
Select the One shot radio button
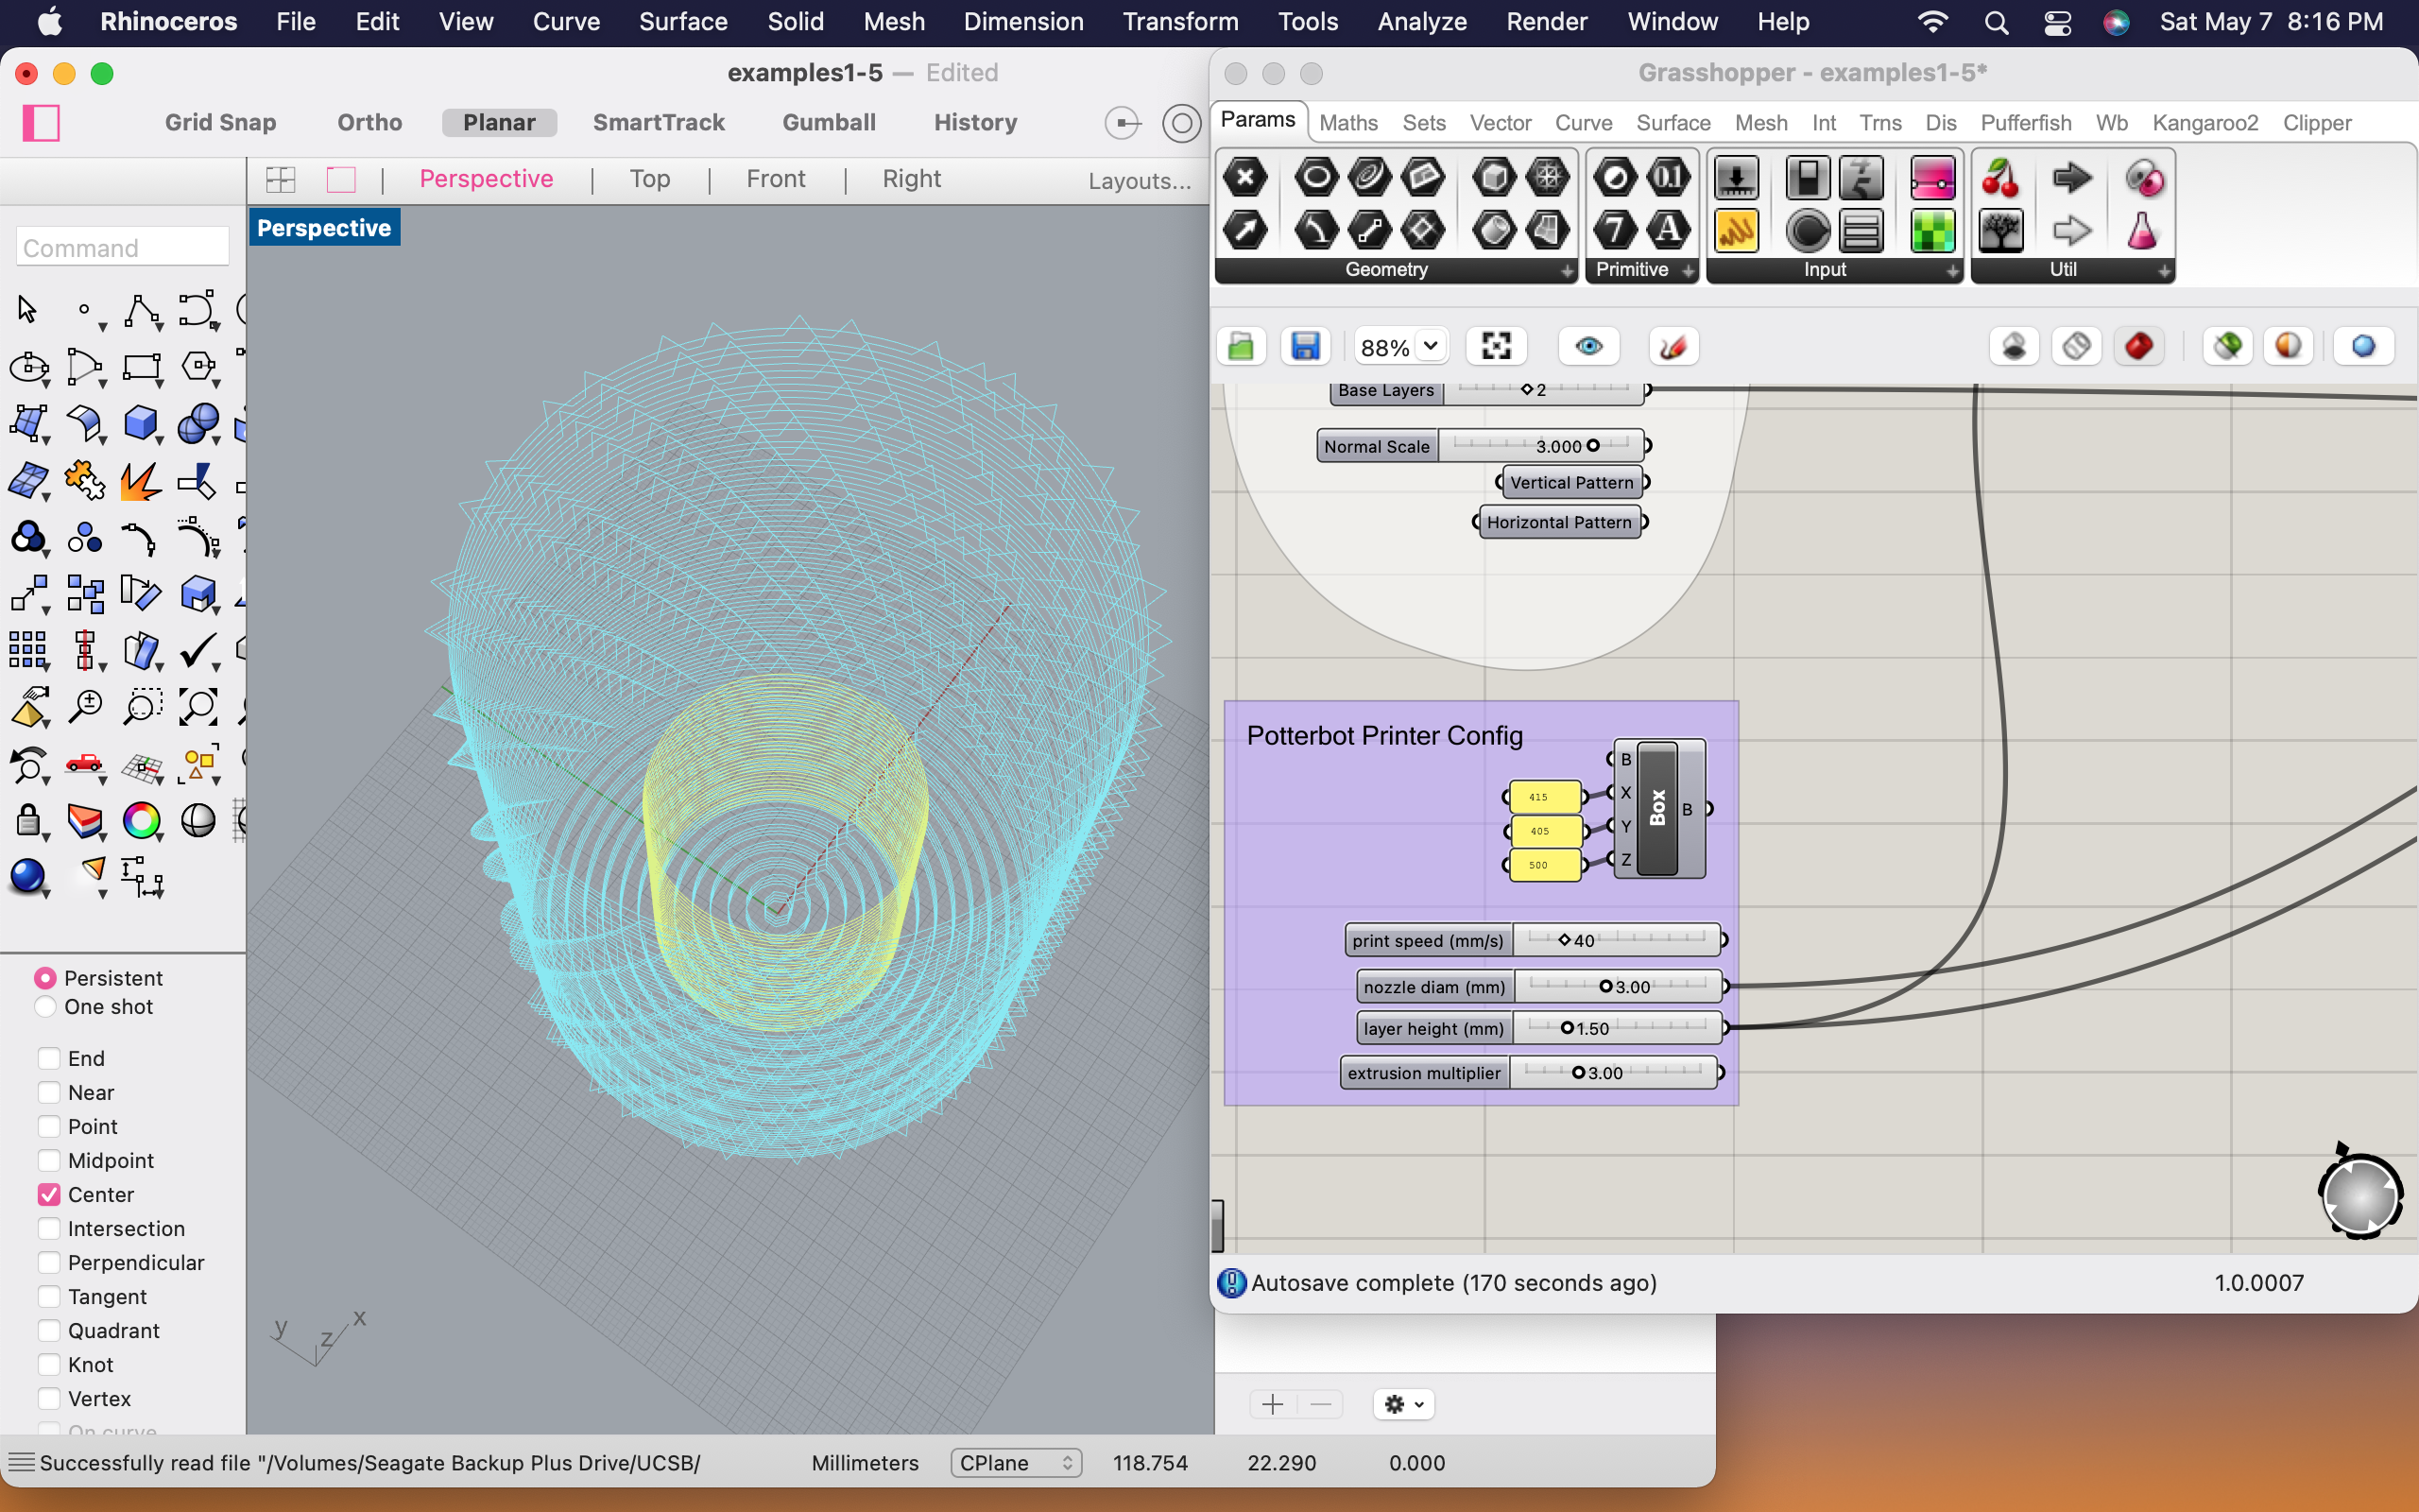(x=45, y=1007)
